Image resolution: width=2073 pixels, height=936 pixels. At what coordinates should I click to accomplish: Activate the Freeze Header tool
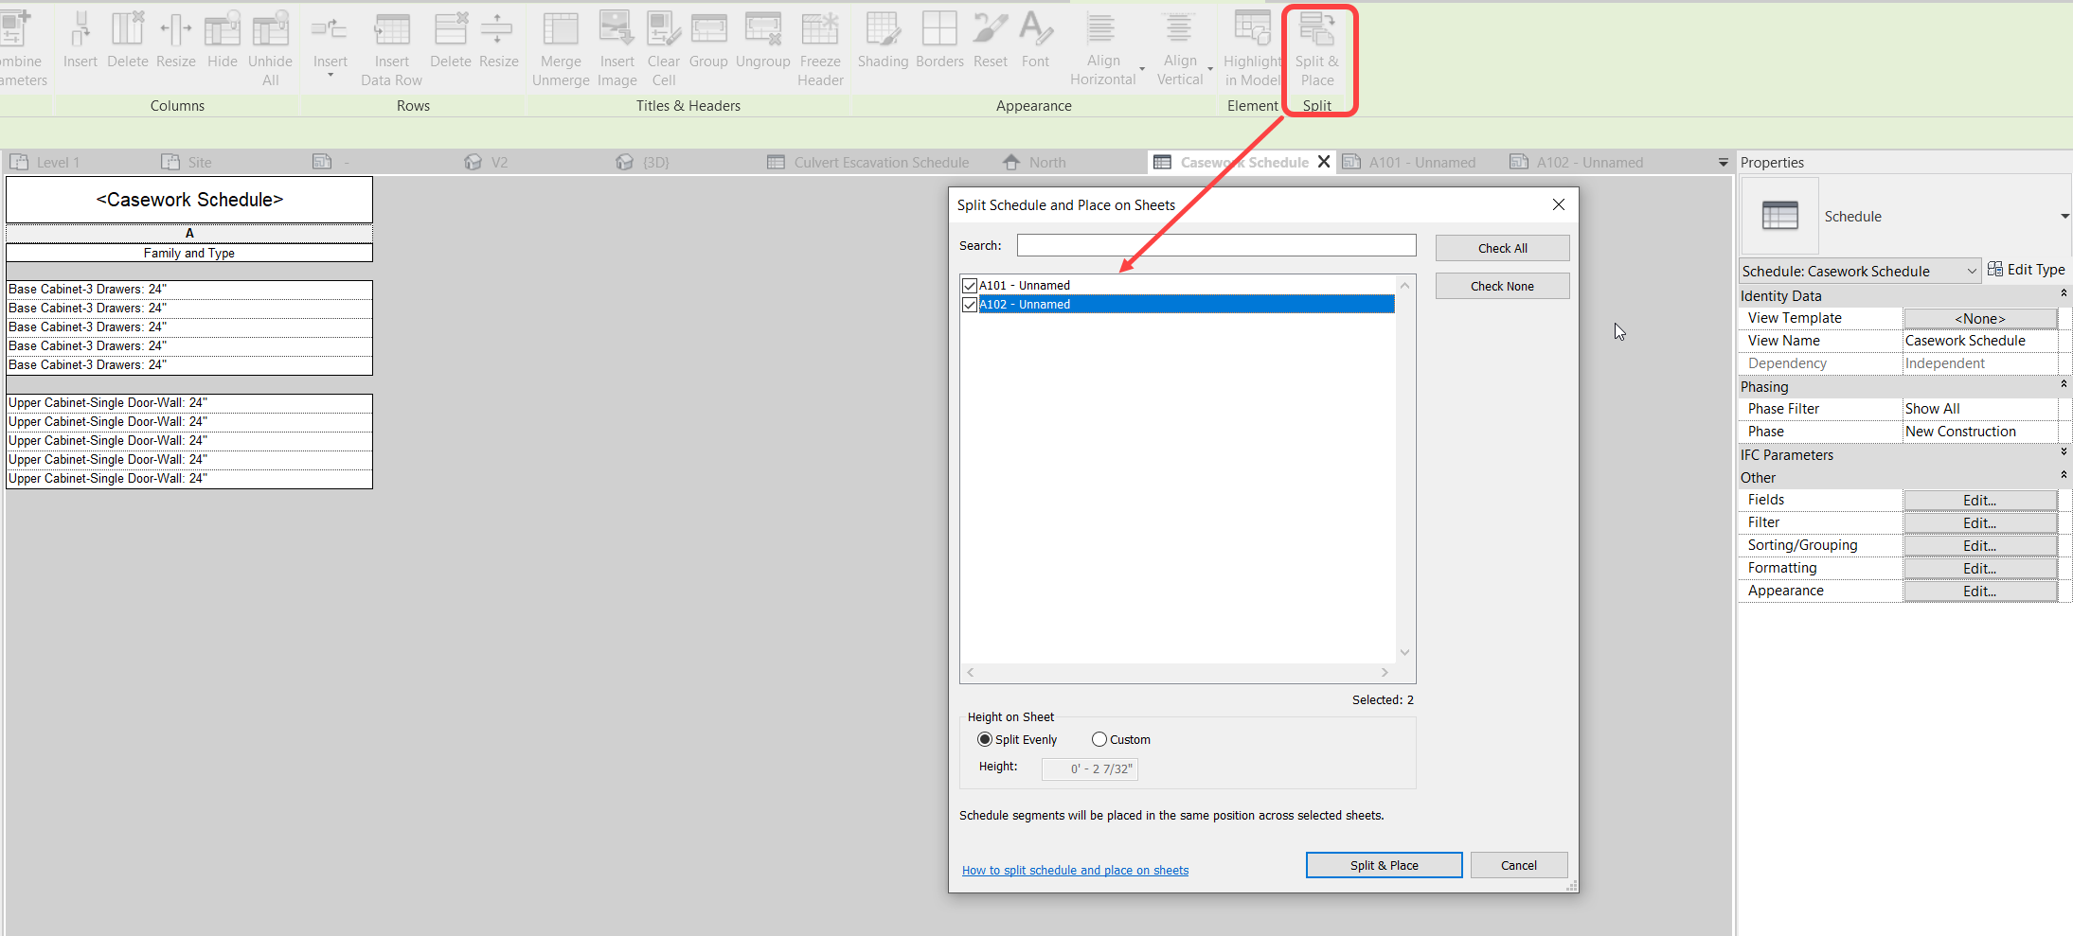tap(819, 43)
